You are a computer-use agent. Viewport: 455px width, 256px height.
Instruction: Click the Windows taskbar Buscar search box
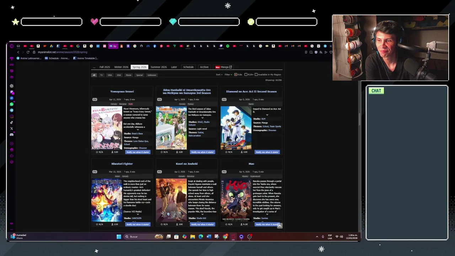pos(144,236)
